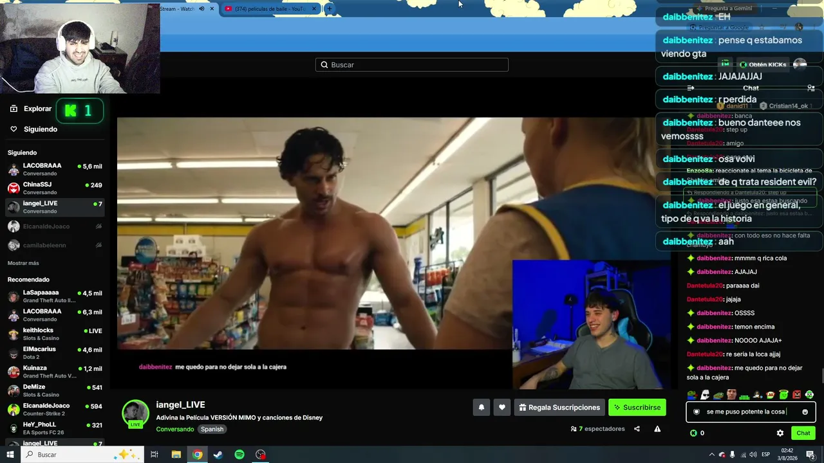This screenshot has height=463, width=824.
Task: Open ElMacarius Dota 2 channel
Action: click(55, 353)
